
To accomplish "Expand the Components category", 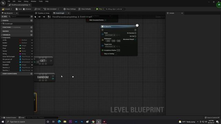I will (x=1, y=38).
